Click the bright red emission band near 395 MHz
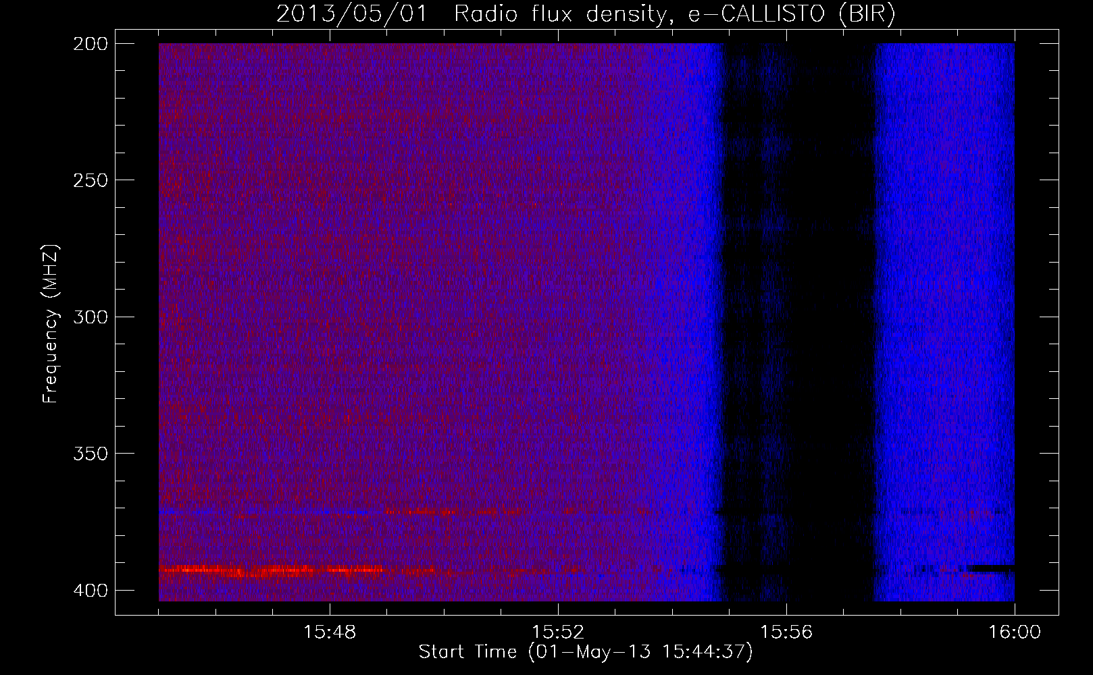 click(270, 571)
